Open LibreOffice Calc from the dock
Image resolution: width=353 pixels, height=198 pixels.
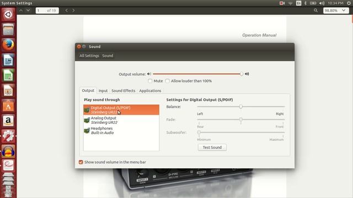click(8, 75)
